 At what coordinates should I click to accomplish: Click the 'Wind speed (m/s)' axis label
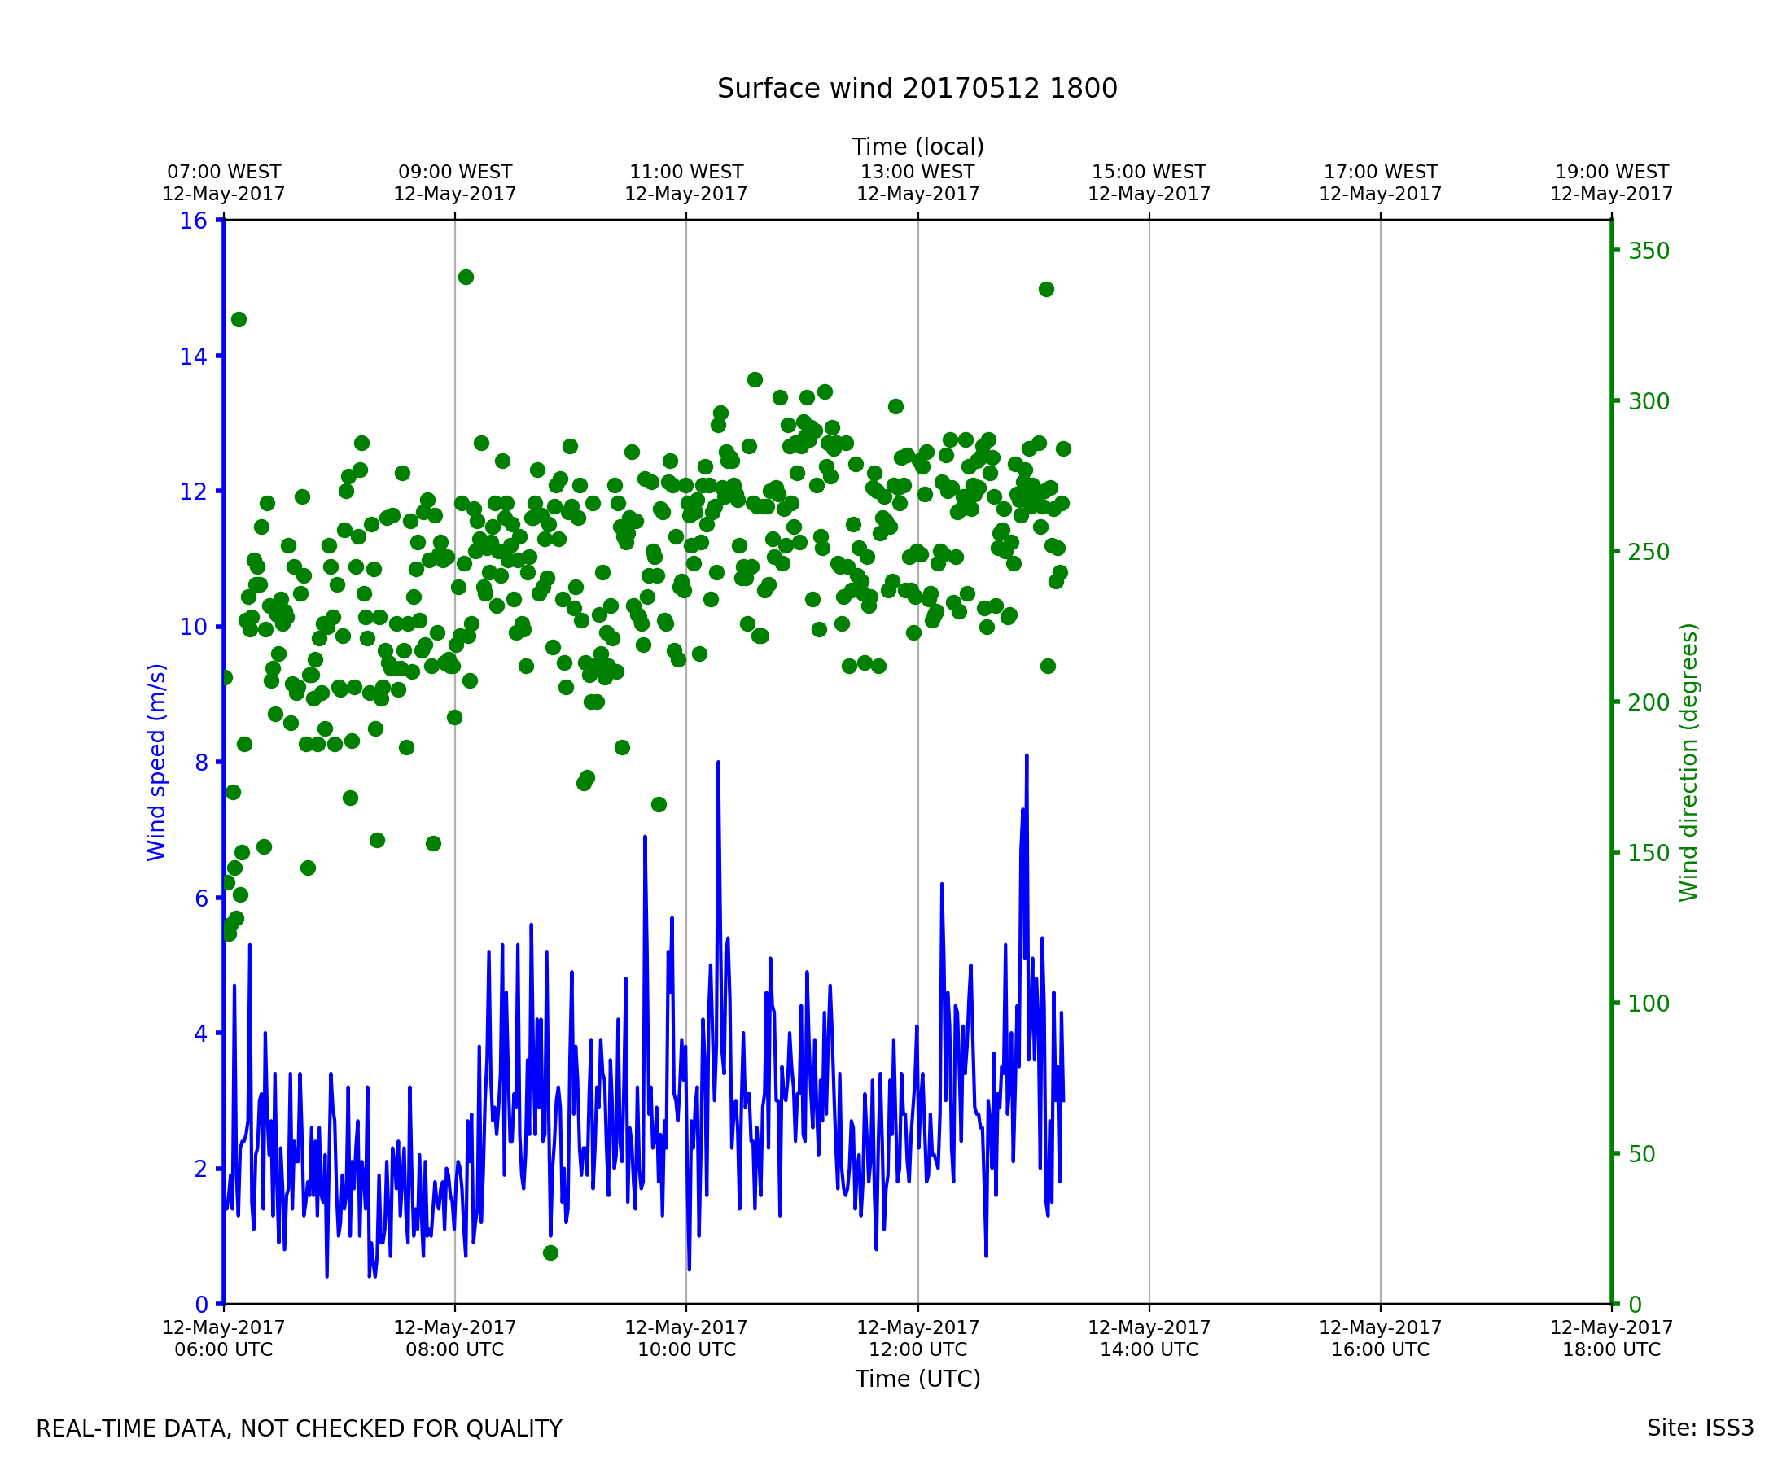click(157, 762)
